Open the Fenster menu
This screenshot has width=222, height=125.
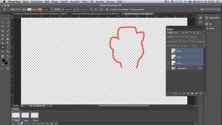(110, 1)
